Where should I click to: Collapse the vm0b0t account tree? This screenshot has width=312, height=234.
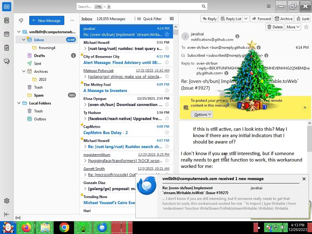pos(19,32)
